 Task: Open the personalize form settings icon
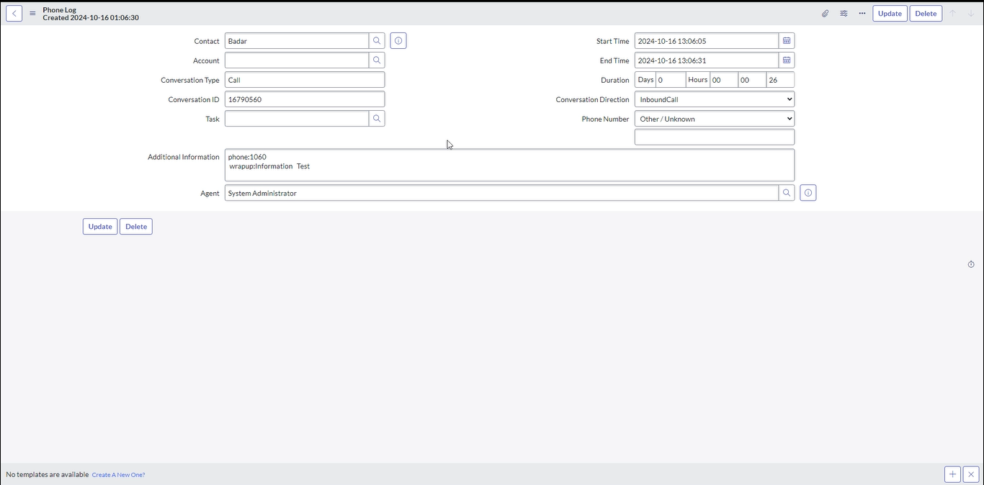tap(844, 14)
